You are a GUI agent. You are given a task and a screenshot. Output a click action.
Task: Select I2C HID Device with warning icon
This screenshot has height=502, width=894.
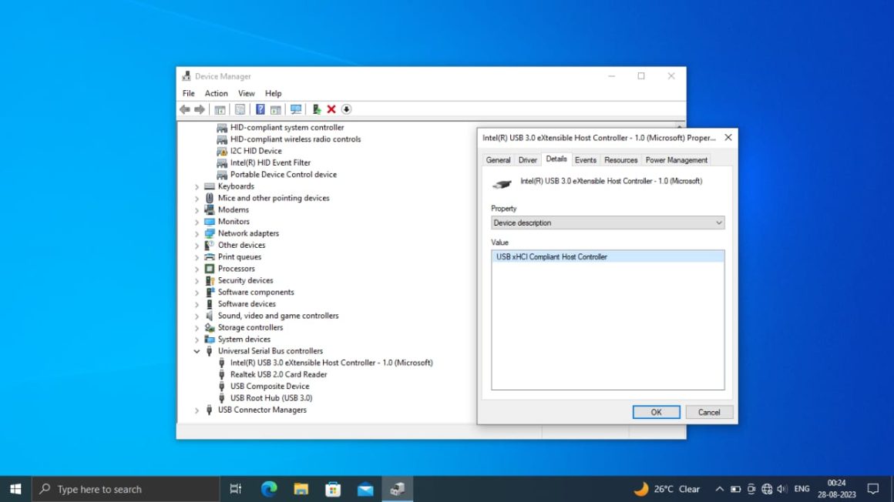click(255, 151)
